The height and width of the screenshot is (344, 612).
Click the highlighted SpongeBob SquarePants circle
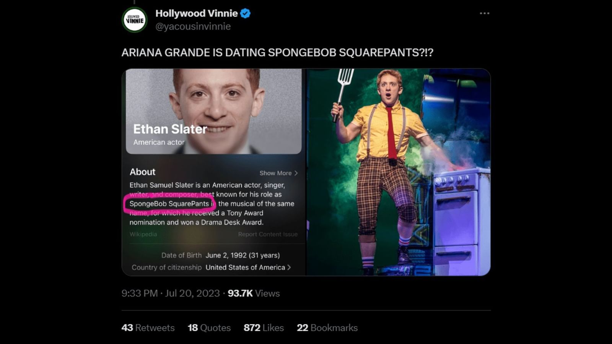(170, 203)
